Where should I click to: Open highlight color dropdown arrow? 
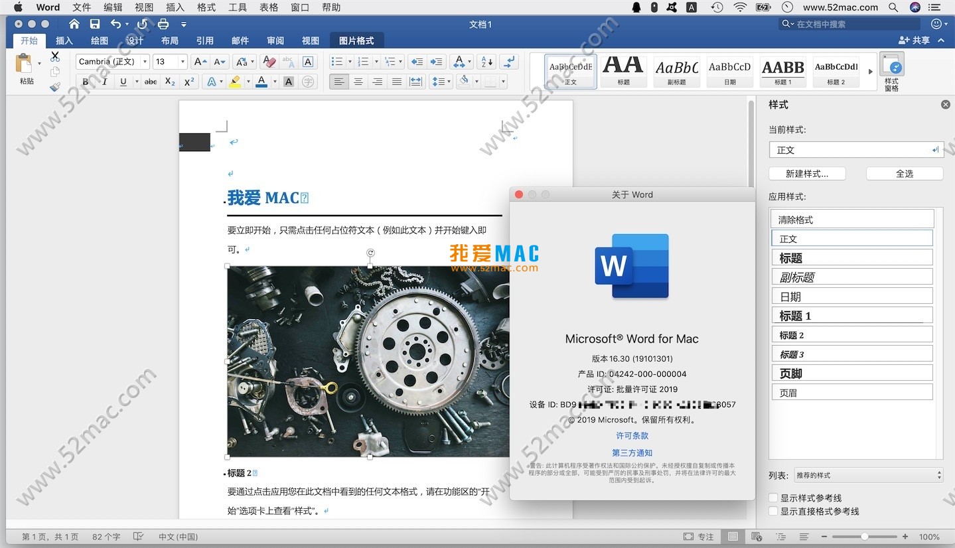[248, 82]
